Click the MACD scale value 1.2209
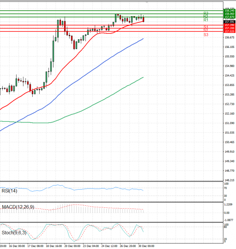The height and width of the screenshot is (249, 236). [228, 205]
